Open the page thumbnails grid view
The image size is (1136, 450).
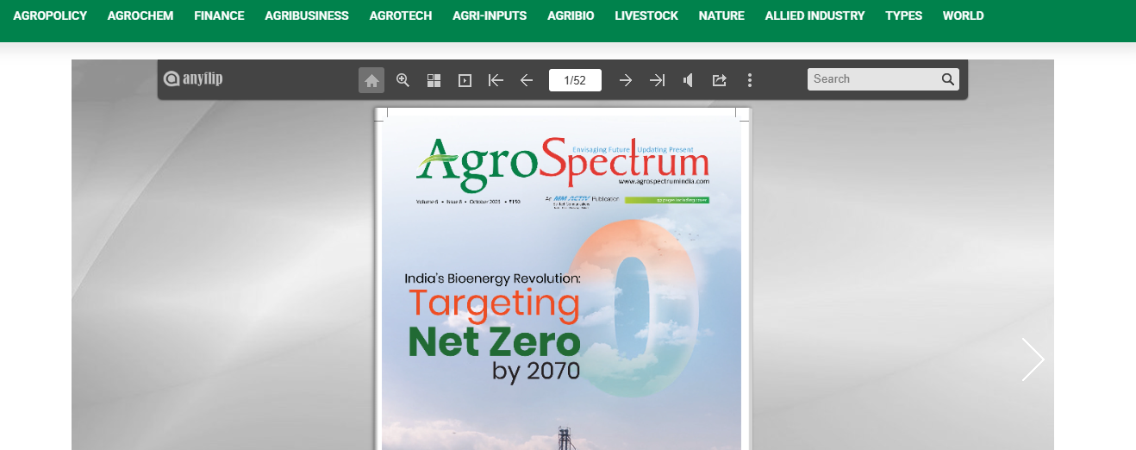point(434,80)
